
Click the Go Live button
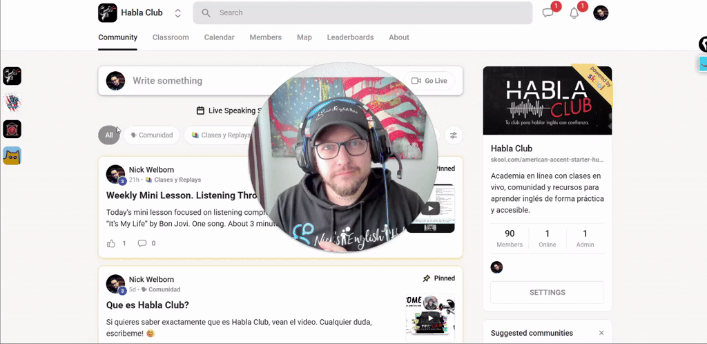tap(429, 81)
